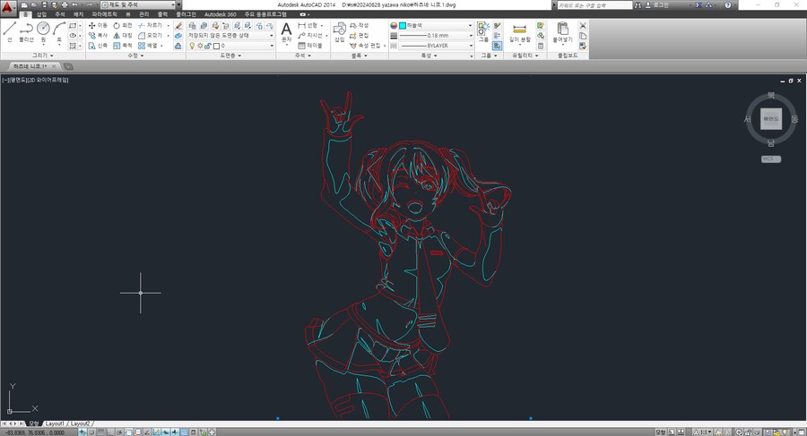
Task: Expand the 수정 (Modify) panel
Action: [136, 56]
